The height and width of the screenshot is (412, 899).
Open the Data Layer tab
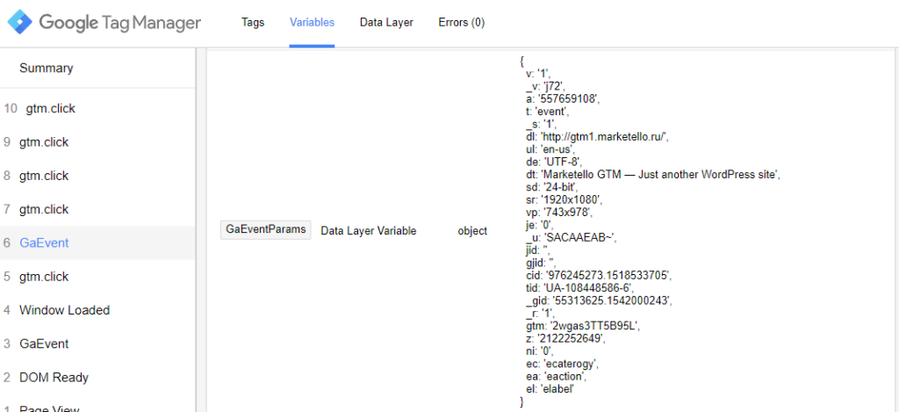pos(386,23)
